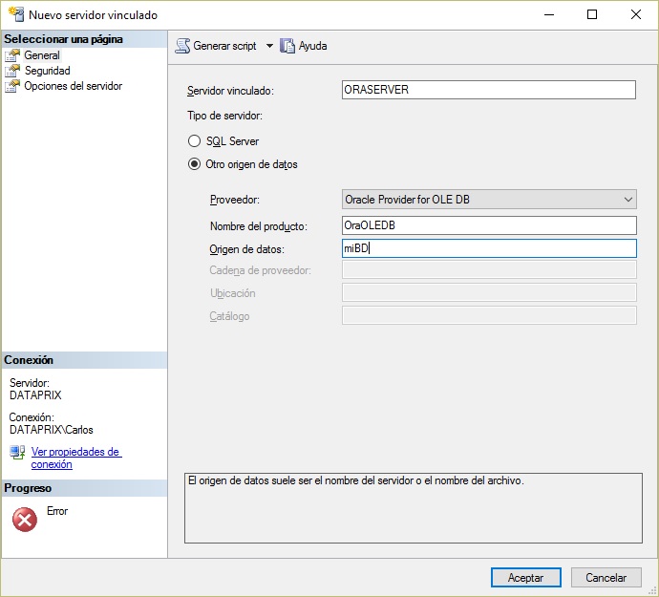The width and height of the screenshot is (659, 597).
Task: Click the Seleccionar una página header
Action: tap(84, 39)
